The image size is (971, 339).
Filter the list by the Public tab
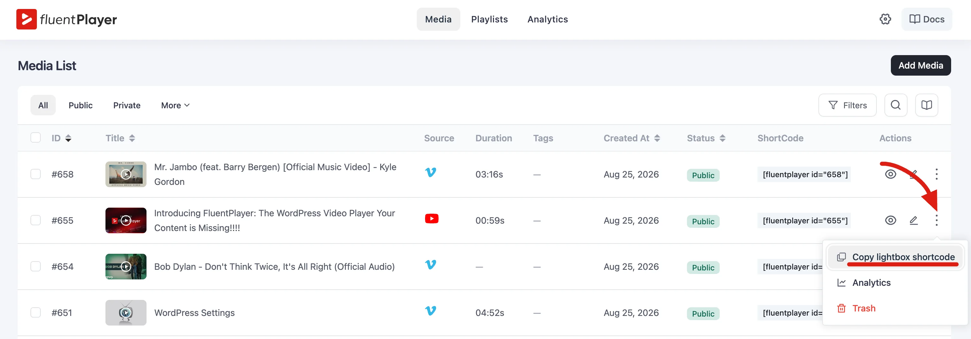point(80,105)
